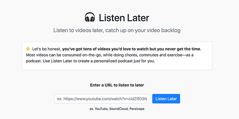
Task: Click the "ex." prefix before YouTube
Action: pyautogui.click(x=92, y=109)
